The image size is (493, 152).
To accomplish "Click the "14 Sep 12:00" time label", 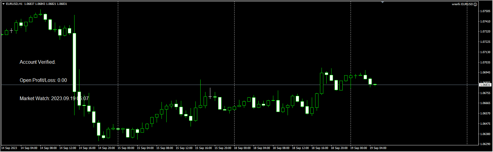I will coord(68,148).
